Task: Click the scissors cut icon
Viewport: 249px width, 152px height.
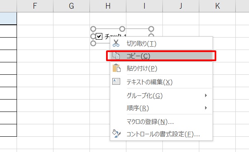Action: coord(116,43)
